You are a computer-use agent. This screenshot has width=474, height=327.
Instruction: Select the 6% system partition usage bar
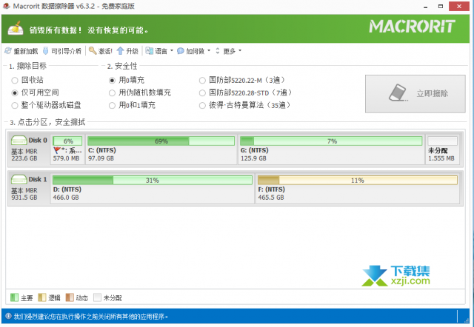(x=67, y=141)
